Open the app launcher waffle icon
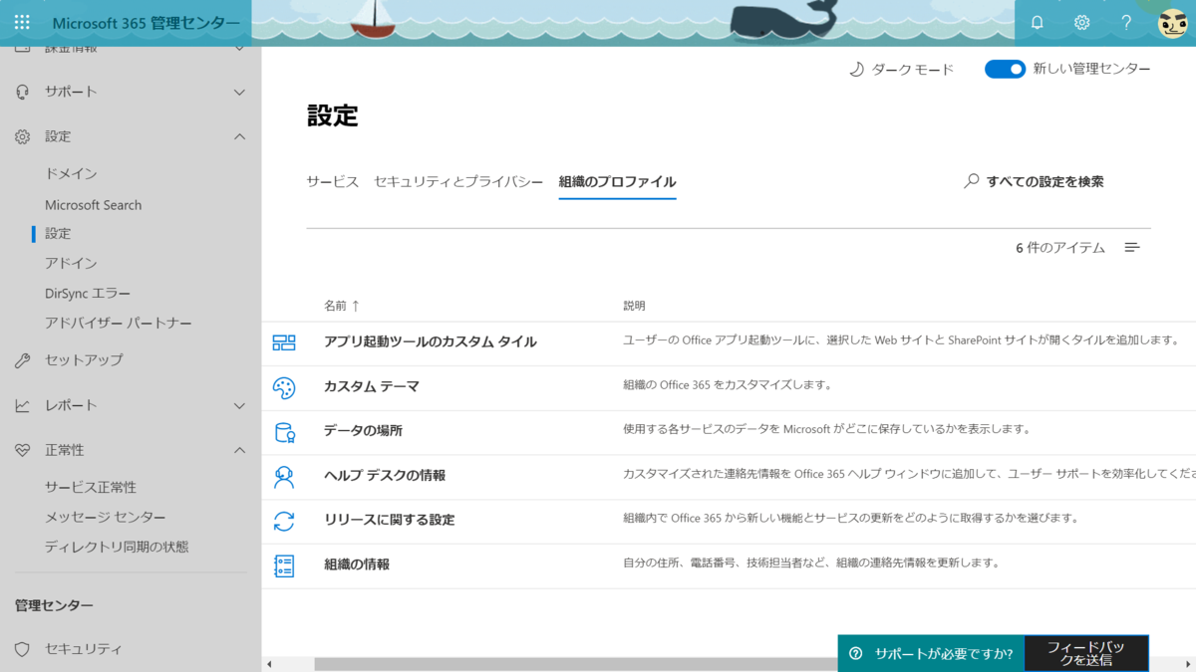Viewport: 1196px width, 672px height. pos(22,22)
